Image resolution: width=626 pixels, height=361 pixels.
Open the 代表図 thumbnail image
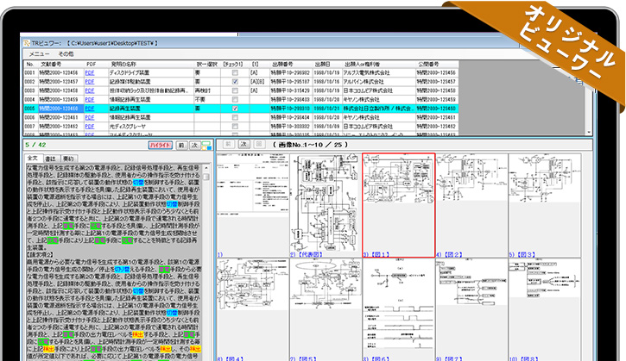click(324, 204)
